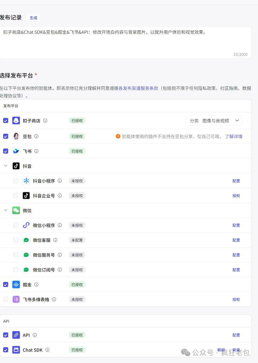Collapse the 抖音 platform group
The image size is (258, 363).
pyautogui.click(x=6, y=166)
